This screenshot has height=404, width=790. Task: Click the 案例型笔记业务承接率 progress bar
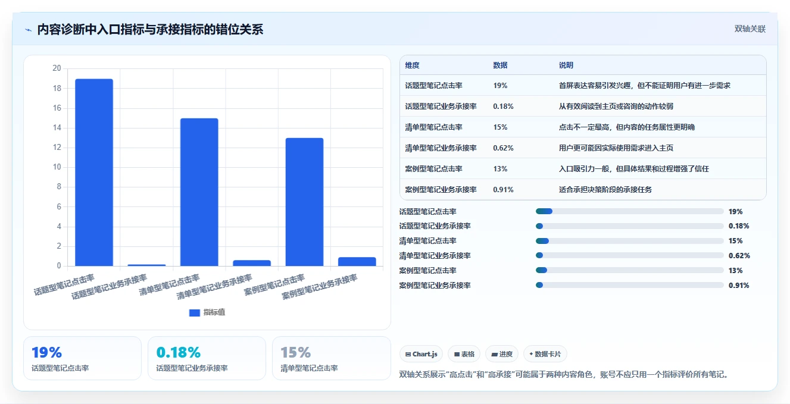(x=630, y=286)
